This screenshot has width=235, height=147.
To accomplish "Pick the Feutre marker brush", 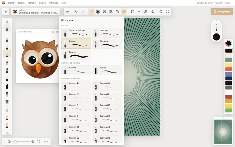I will coord(76,54).
